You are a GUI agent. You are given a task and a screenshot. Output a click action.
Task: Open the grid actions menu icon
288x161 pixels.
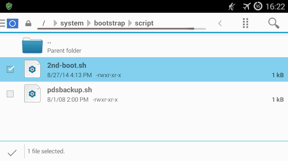(x=246, y=23)
